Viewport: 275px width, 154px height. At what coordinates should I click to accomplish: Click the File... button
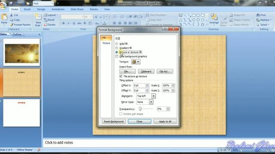click(128, 71)
